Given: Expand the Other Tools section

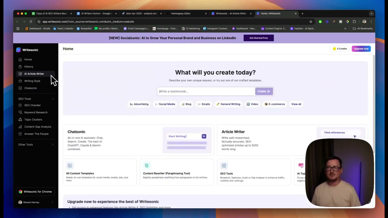Looking at the screenshot, I should pyautogui.click(x=52, y=145).
